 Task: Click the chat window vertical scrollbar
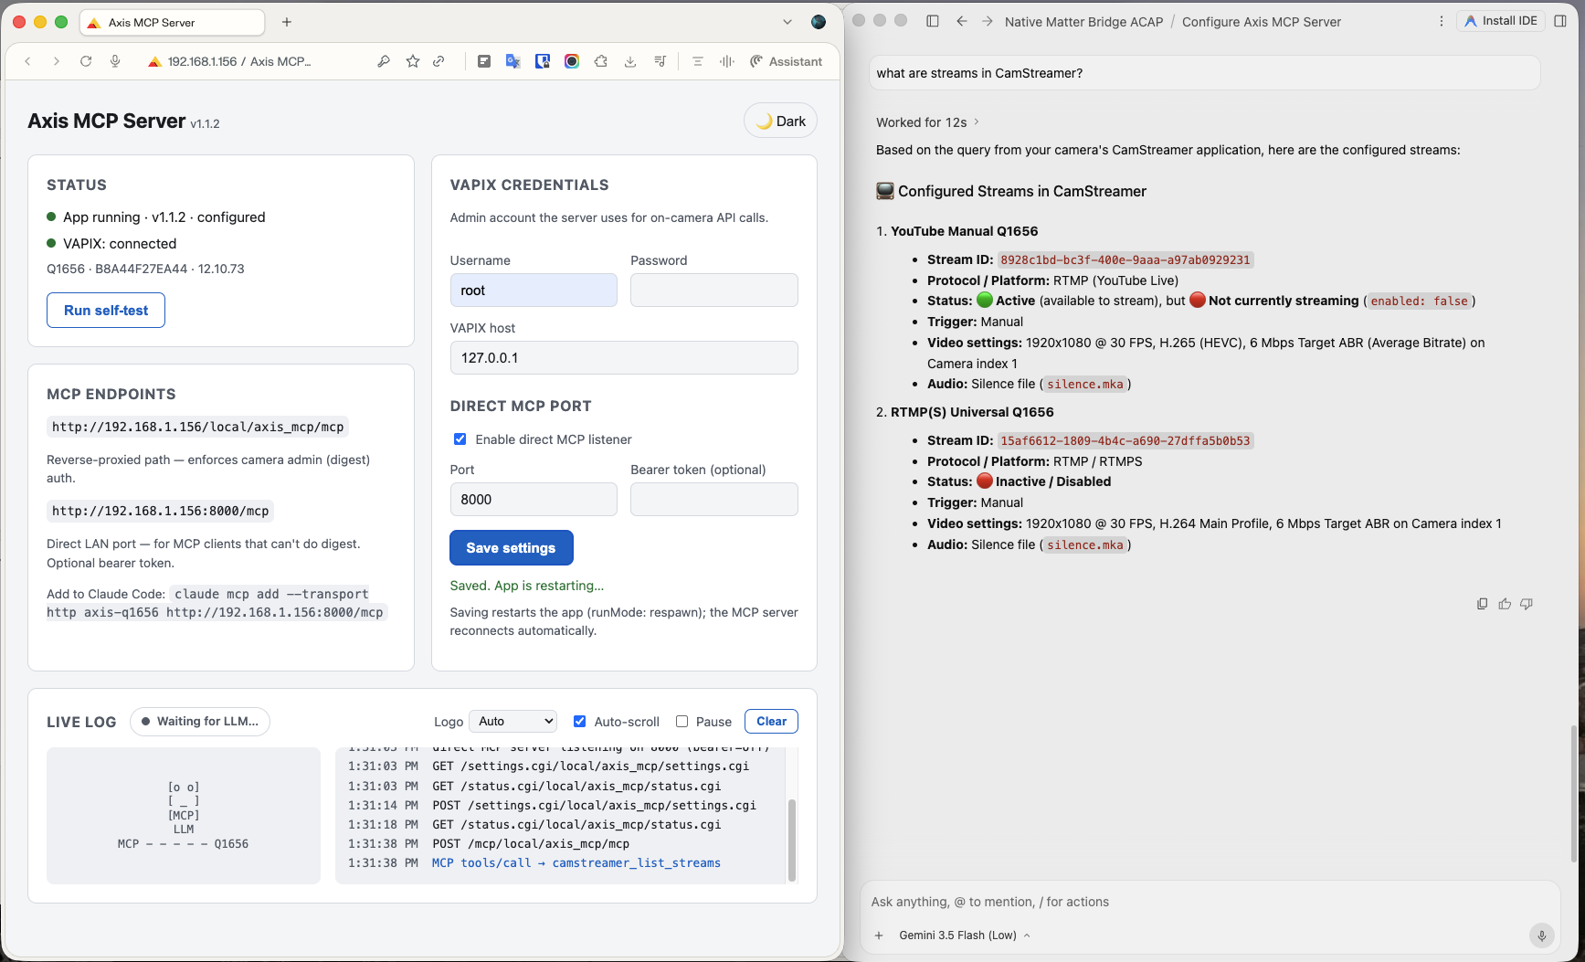tap(1573, 793)
